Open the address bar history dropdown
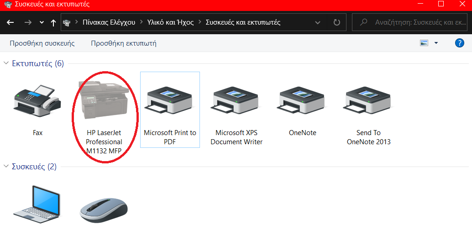The width and height of the screenshot is (472, 230). (x=317, y=22)
